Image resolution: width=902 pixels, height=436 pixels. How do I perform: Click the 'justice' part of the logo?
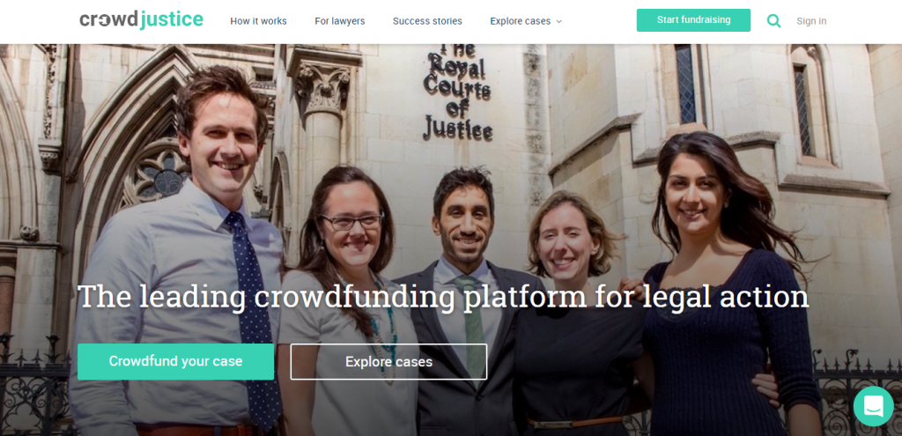[x=172, y=19]
